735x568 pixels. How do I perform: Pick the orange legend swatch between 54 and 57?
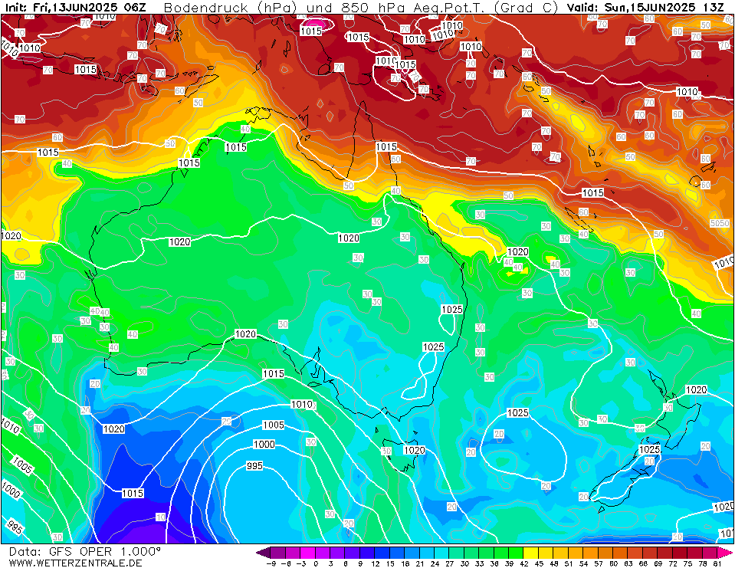point(590,552)
